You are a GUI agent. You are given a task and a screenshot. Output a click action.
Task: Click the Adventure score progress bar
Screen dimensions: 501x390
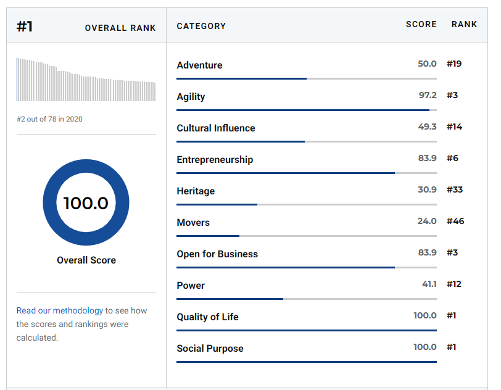pos(306,79)
